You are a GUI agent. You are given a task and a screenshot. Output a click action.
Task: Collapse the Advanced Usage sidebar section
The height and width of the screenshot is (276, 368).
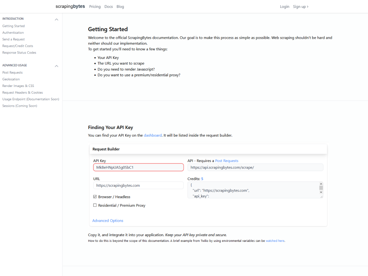coord(56,66)
